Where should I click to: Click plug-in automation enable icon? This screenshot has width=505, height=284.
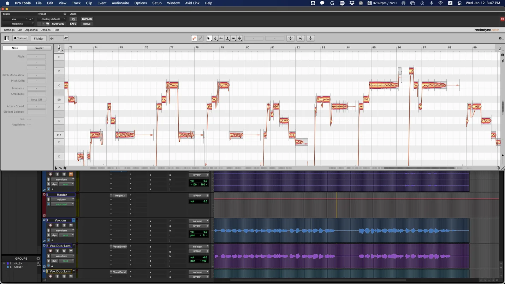coord(73,19)
